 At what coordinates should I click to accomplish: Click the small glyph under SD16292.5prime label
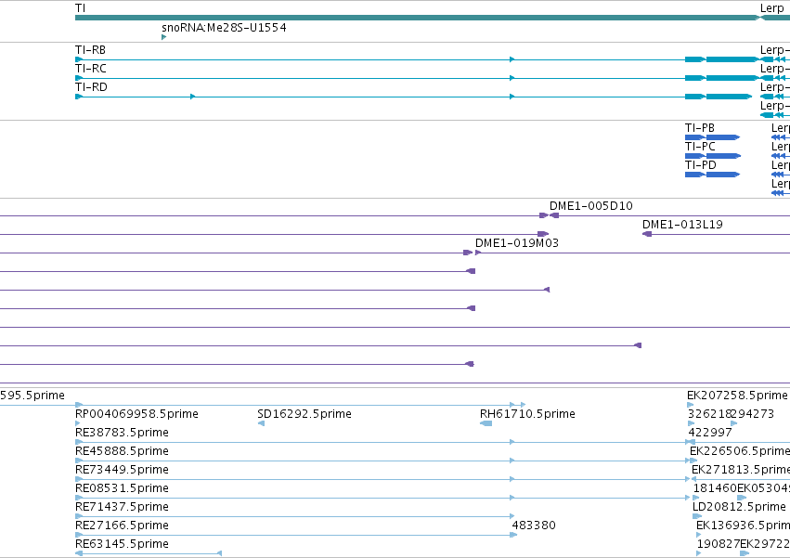[261, 423]
